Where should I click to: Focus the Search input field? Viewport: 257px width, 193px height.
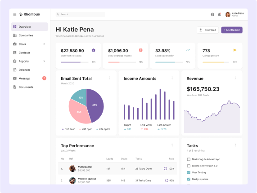[x=81, y=14]
